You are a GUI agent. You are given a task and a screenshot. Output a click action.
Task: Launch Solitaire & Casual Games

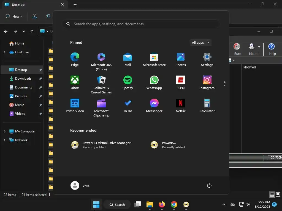pos(101,85)
